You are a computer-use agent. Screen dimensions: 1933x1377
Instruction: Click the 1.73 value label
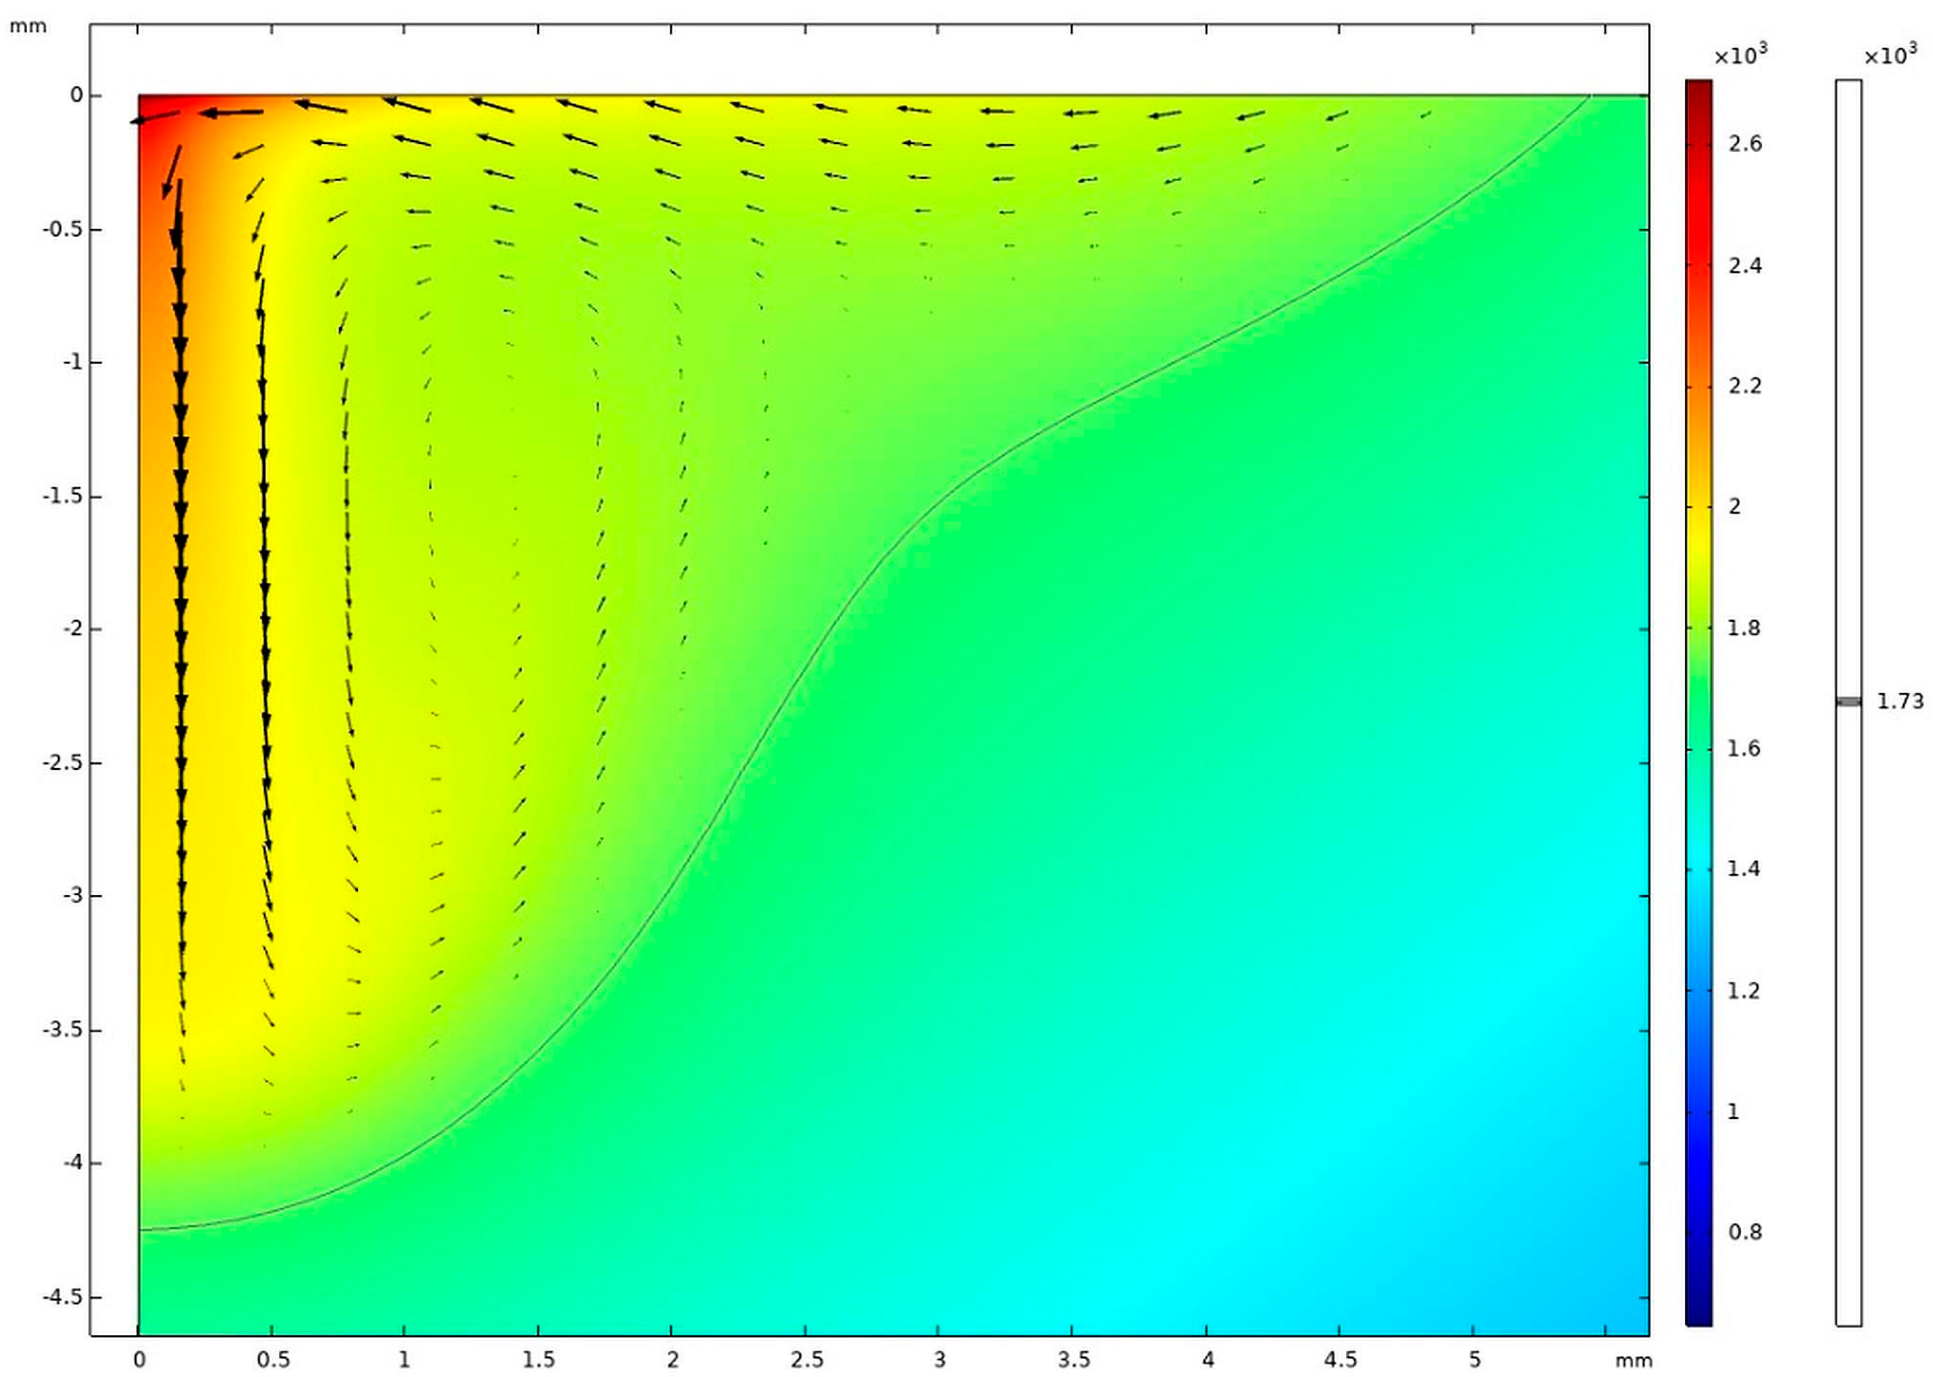coord(1900,702)
